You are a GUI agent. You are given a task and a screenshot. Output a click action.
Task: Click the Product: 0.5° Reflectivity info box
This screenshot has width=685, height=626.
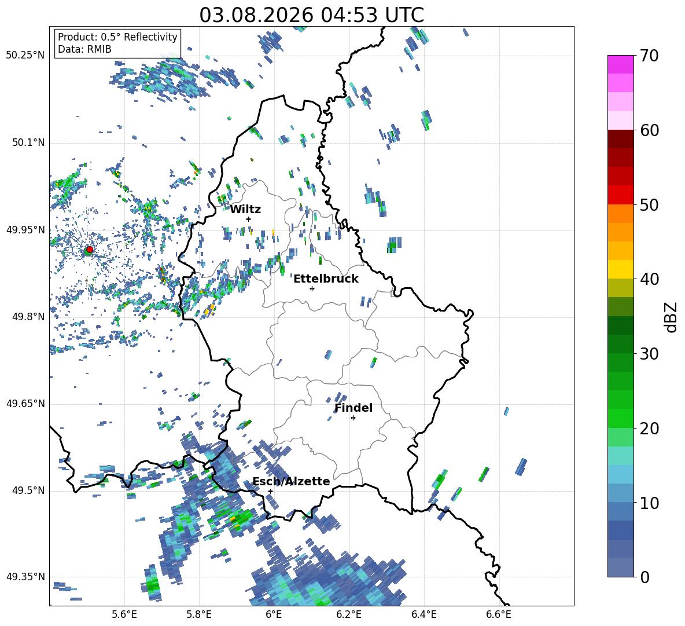(117, 43)
